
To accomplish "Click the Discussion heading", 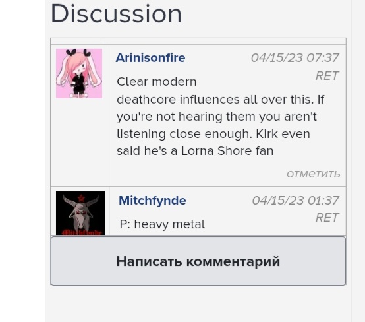I will [x=116, y=13].
